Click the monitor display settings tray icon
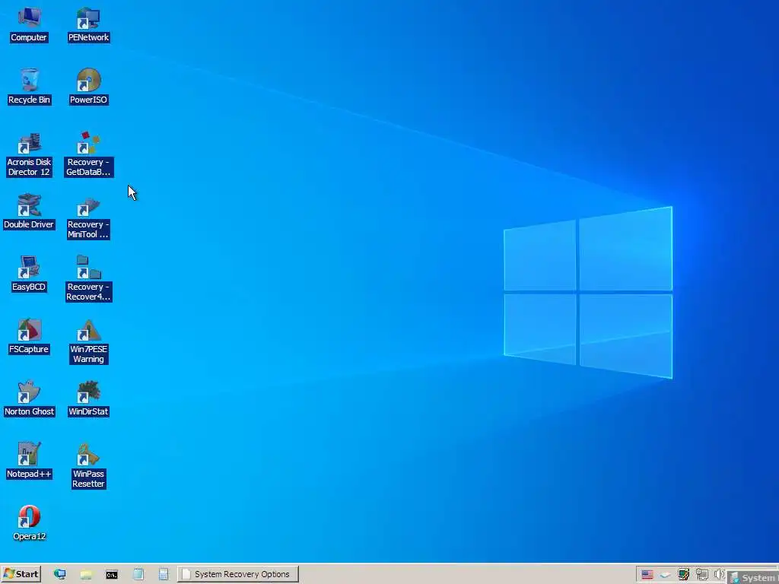779x584 pixels. 684,575
